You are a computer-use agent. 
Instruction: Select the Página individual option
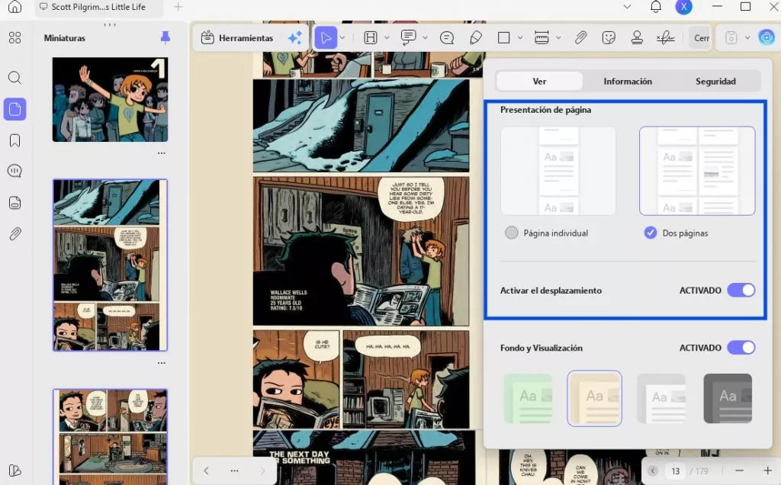coord(512,233)
